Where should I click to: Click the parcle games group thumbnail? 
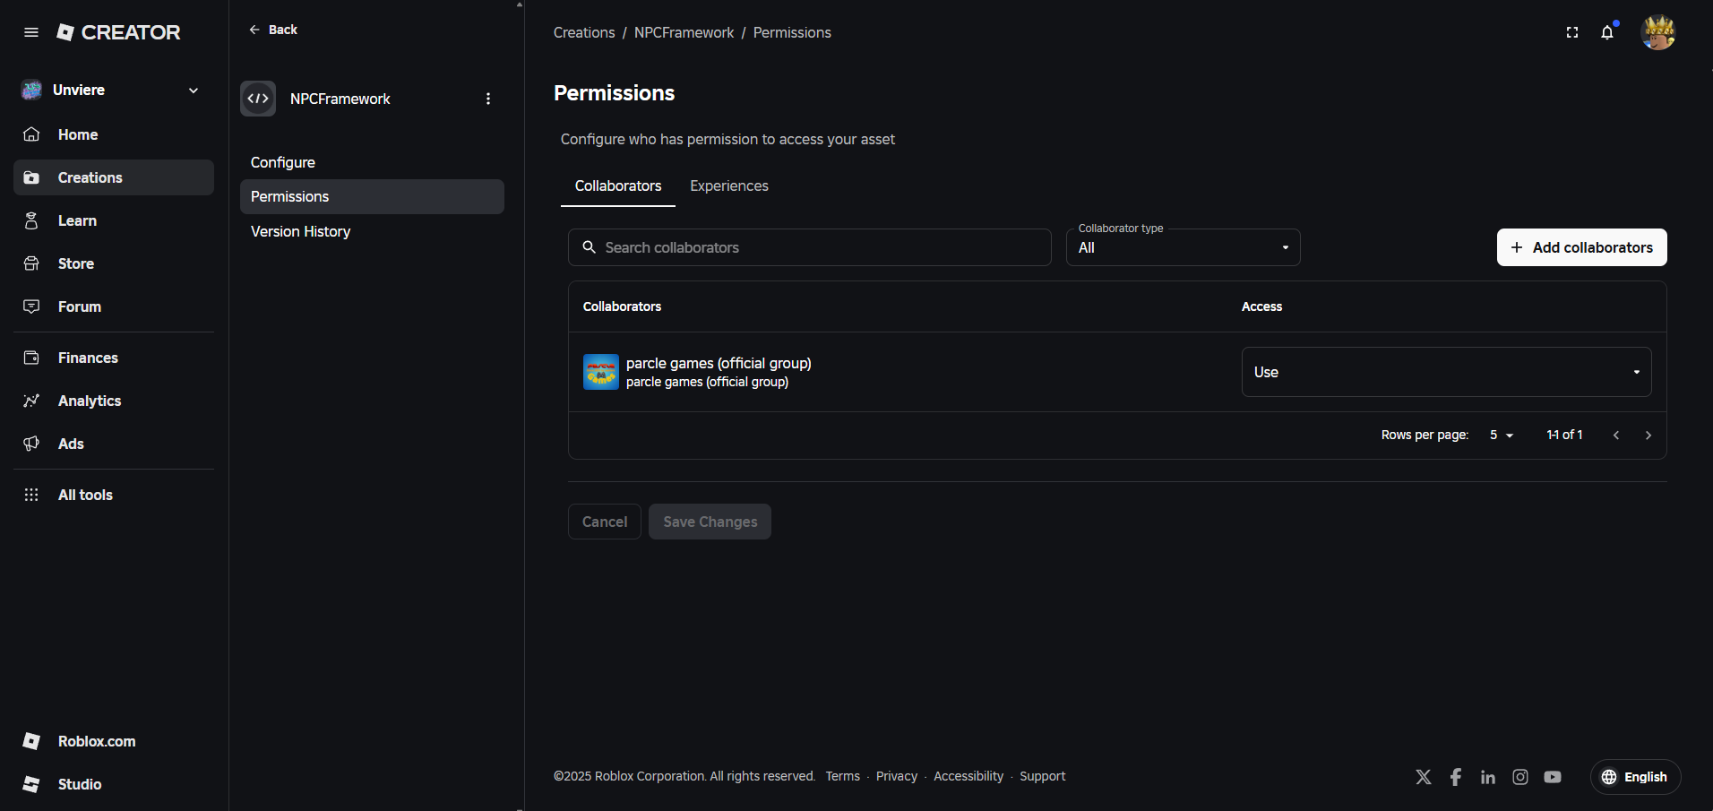pyautogui.click(x=601, y=372)
